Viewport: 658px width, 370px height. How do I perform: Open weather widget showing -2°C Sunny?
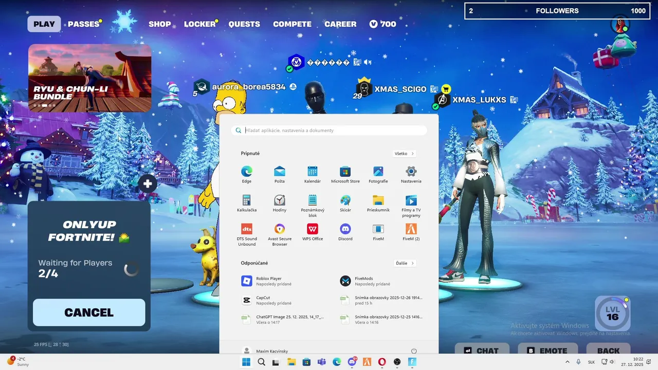(18, 362)
